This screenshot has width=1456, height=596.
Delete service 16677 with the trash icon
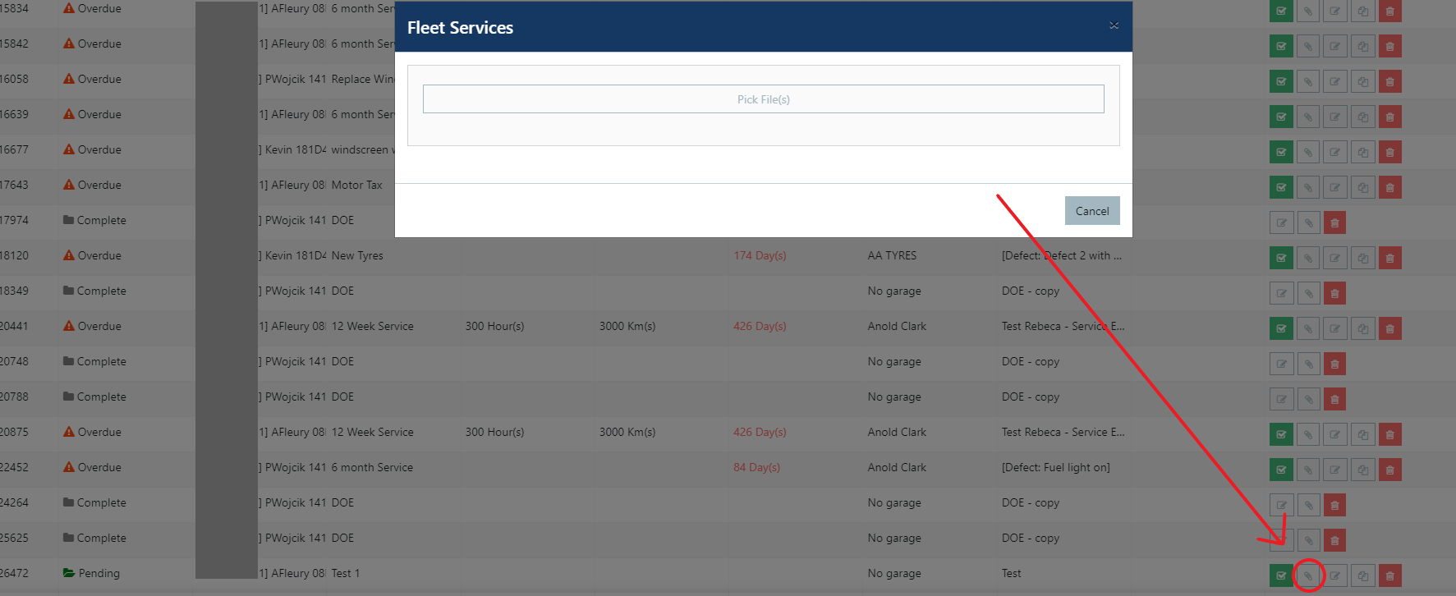pos(1389,152)
